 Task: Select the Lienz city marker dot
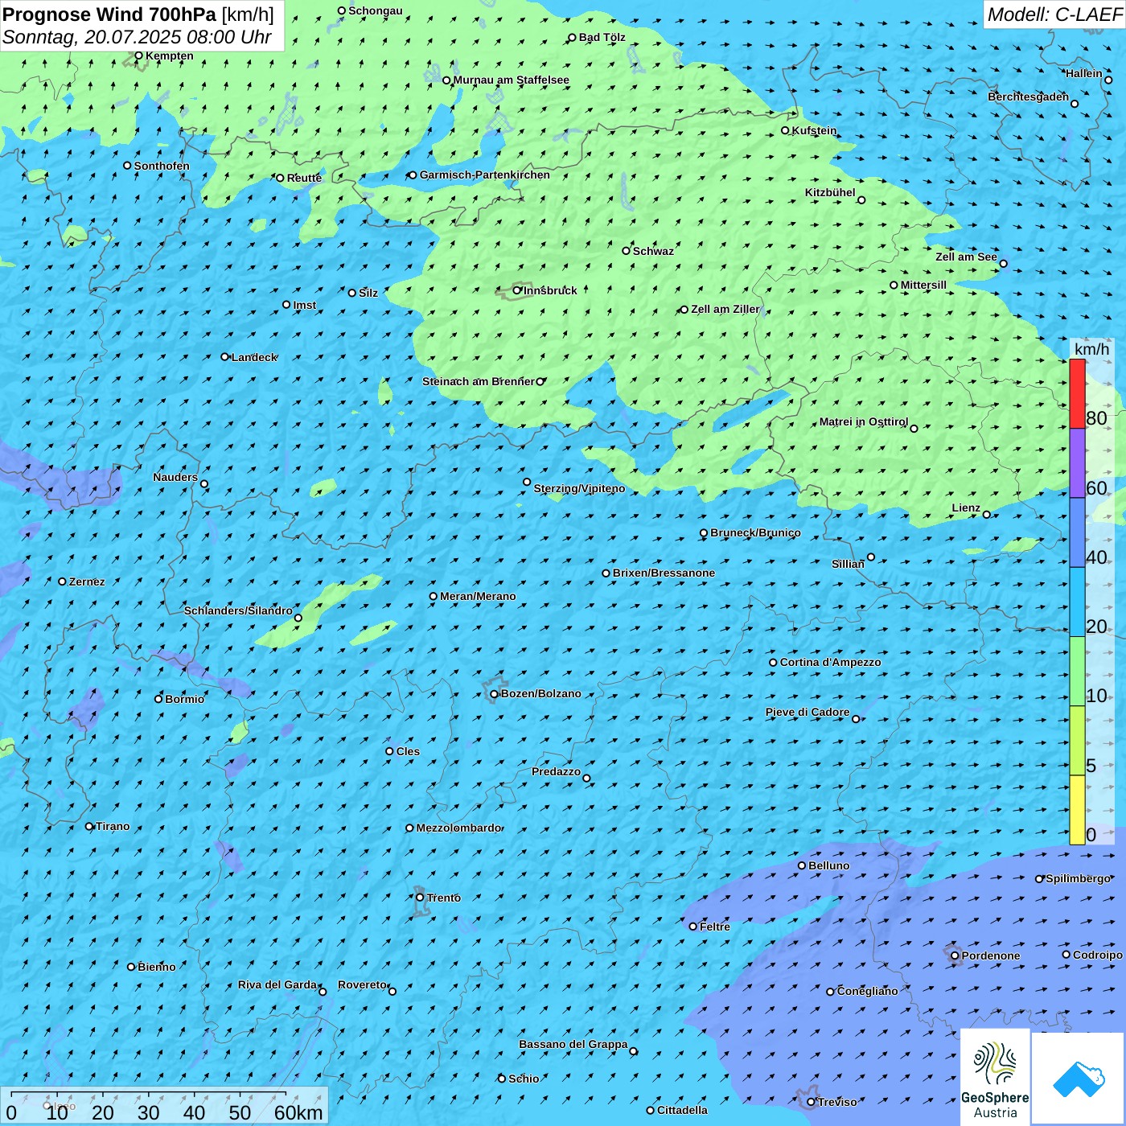click(987, 515)
